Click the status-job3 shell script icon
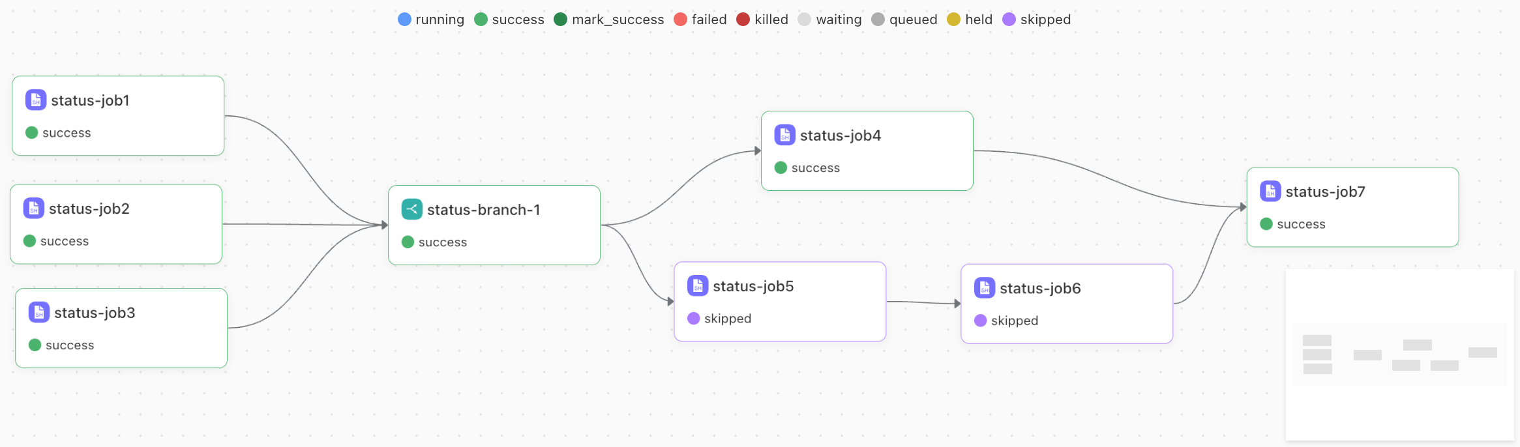This screenshot has height=447, width=1520. point(39,313)
